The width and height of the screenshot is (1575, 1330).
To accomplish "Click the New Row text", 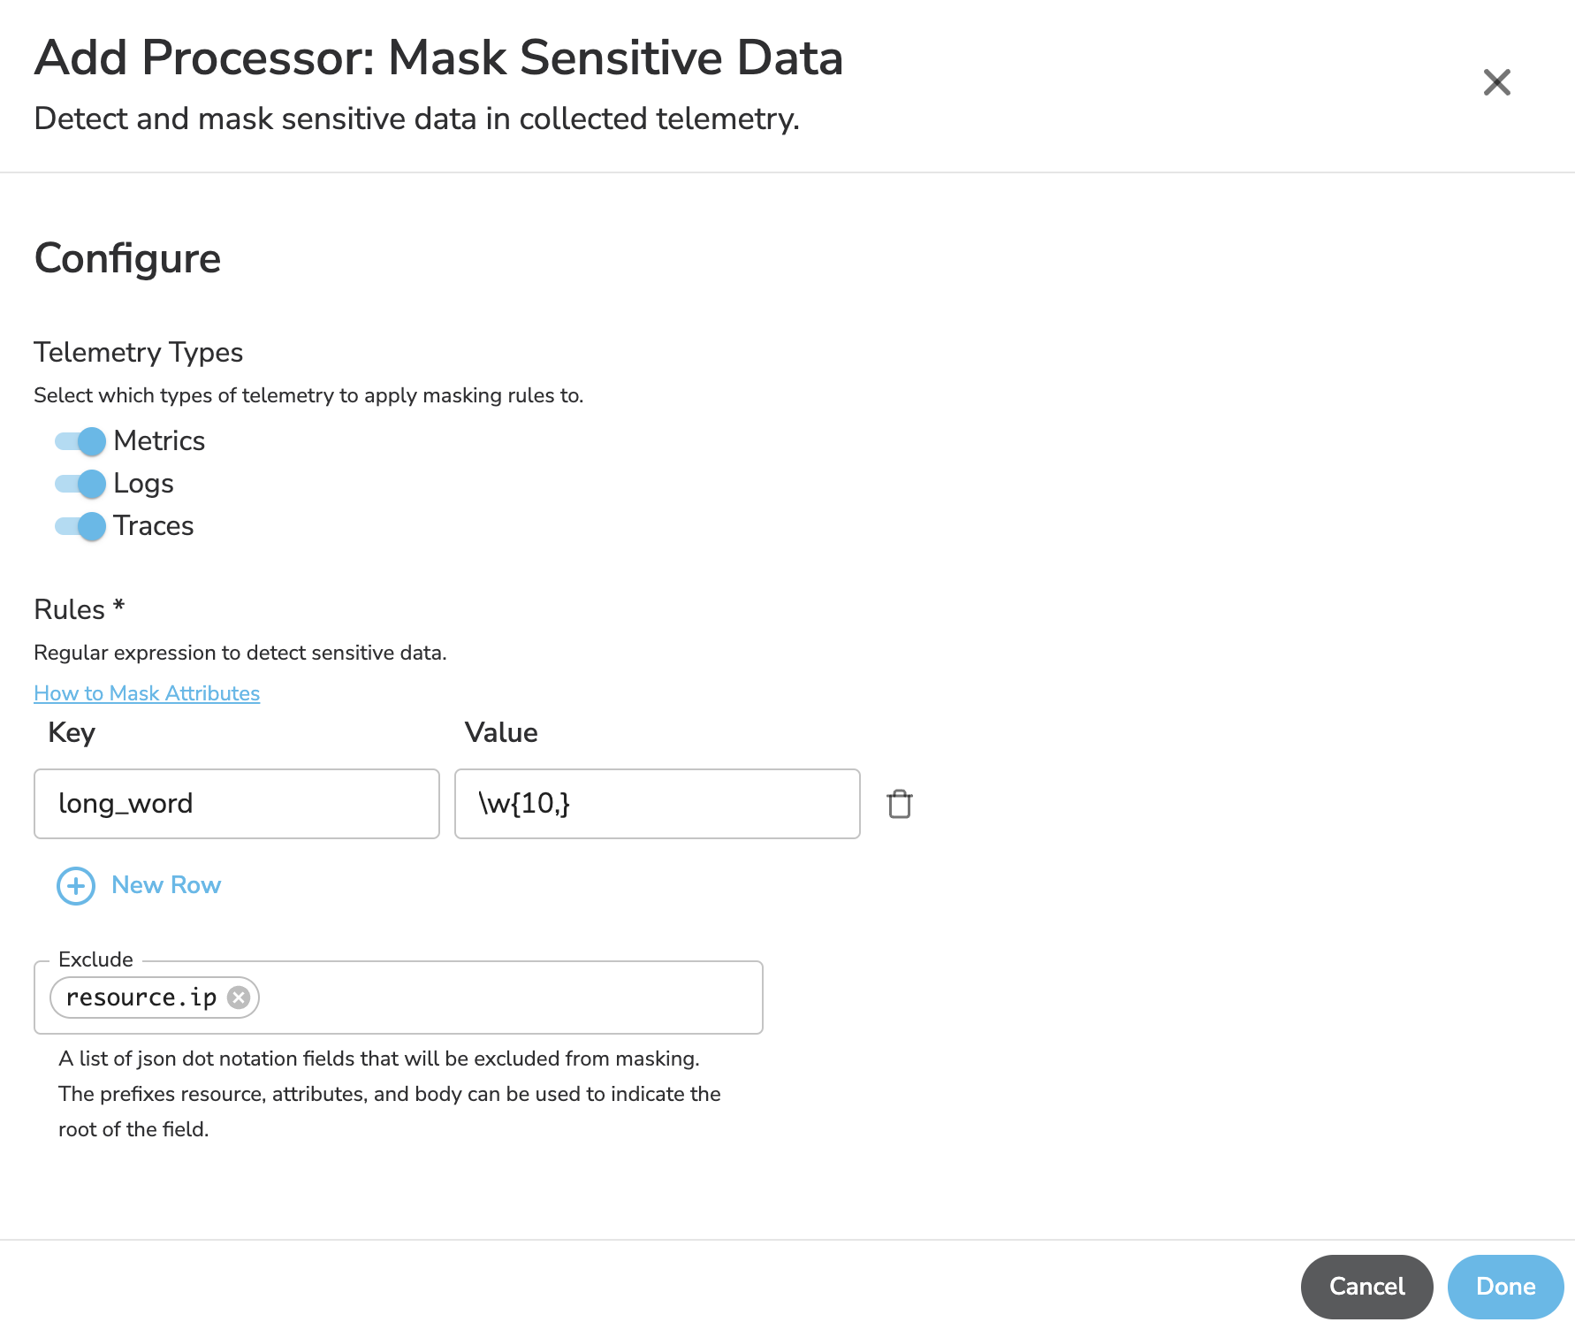I will pyautogui.click(x=166, y=885).
